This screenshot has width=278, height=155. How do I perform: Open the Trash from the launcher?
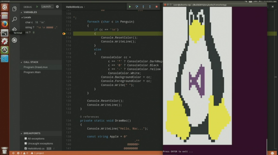pyautogui.click(x=5, y=151)
